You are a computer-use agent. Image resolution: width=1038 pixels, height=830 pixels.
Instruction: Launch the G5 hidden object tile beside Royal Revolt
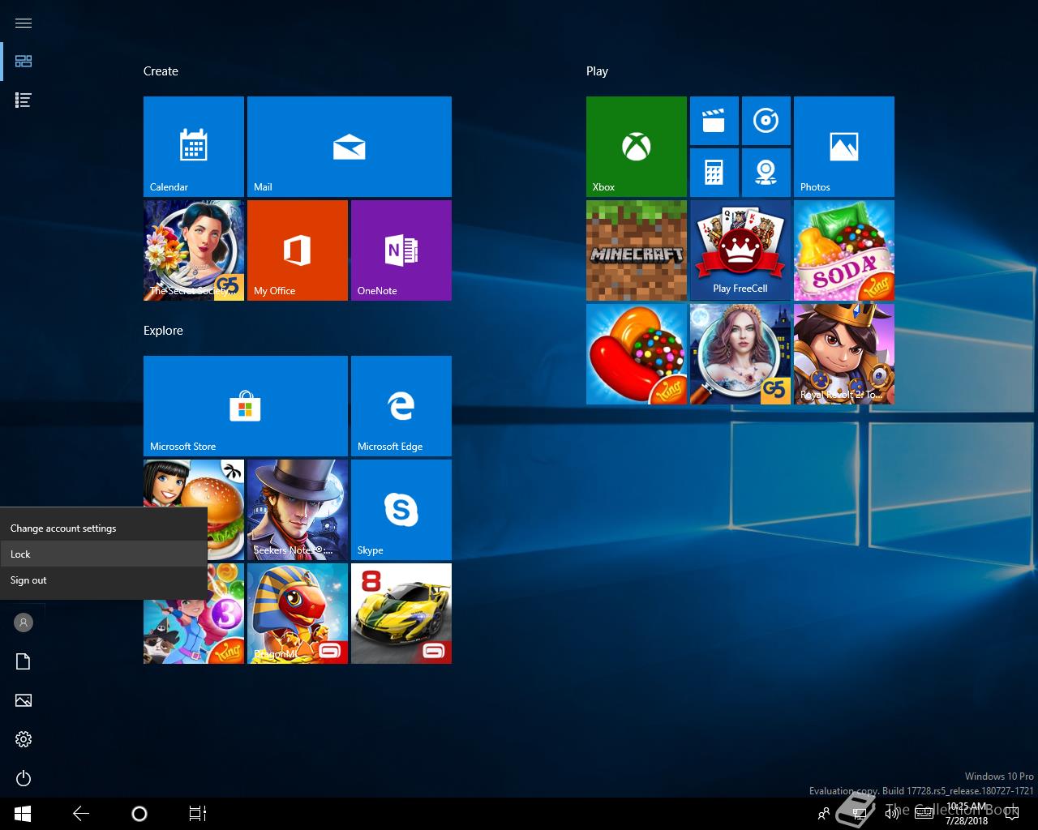tap(740, 354)
